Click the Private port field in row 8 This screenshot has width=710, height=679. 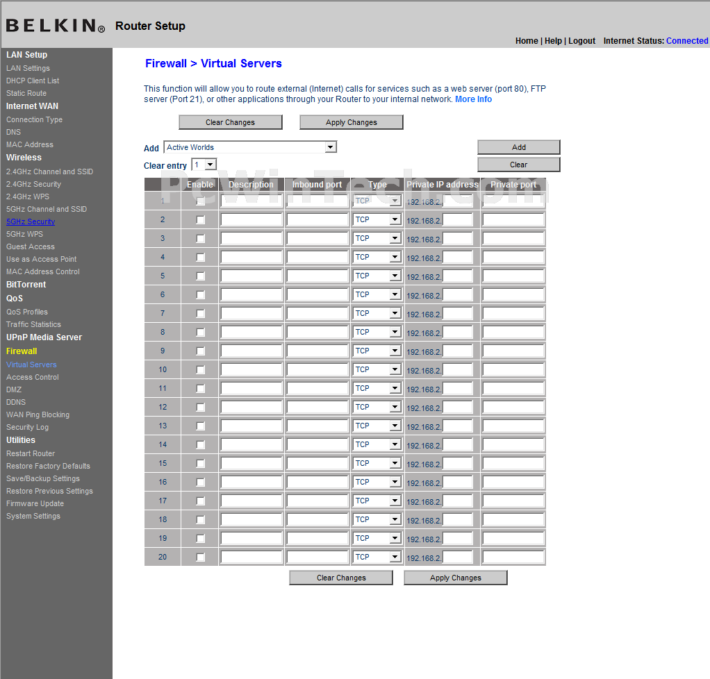point(513,333)
